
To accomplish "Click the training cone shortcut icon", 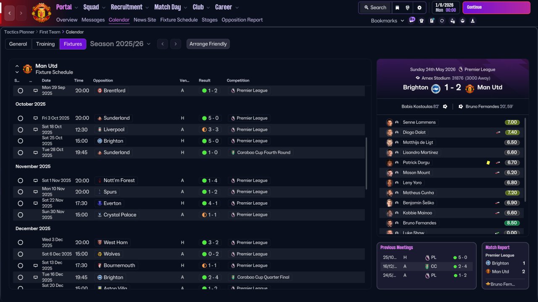I will pos(473,21).
